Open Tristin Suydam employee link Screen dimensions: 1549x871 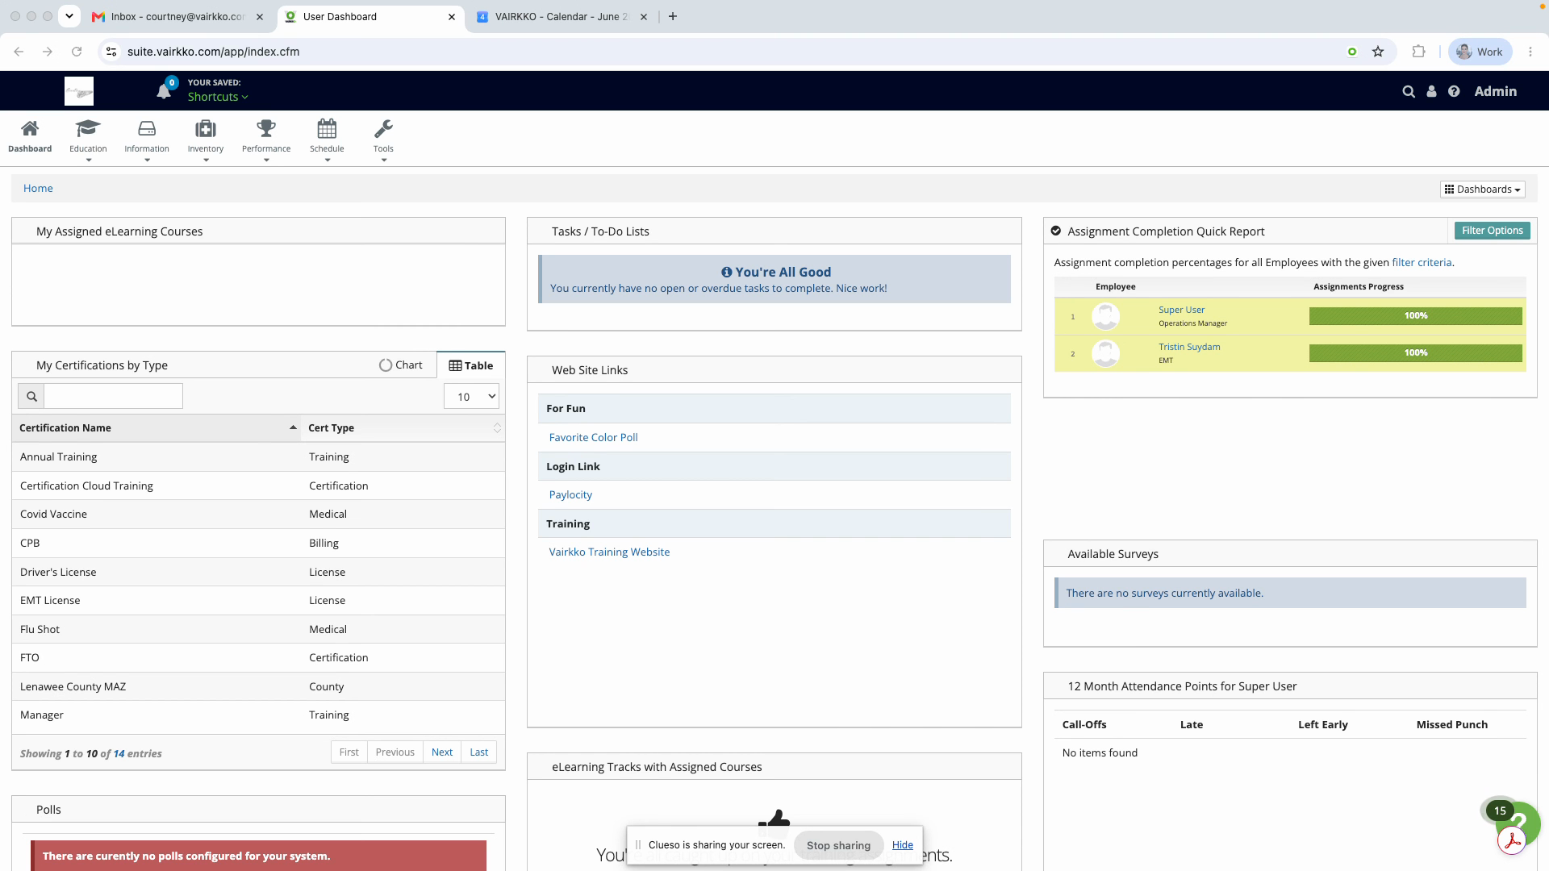1189,347
